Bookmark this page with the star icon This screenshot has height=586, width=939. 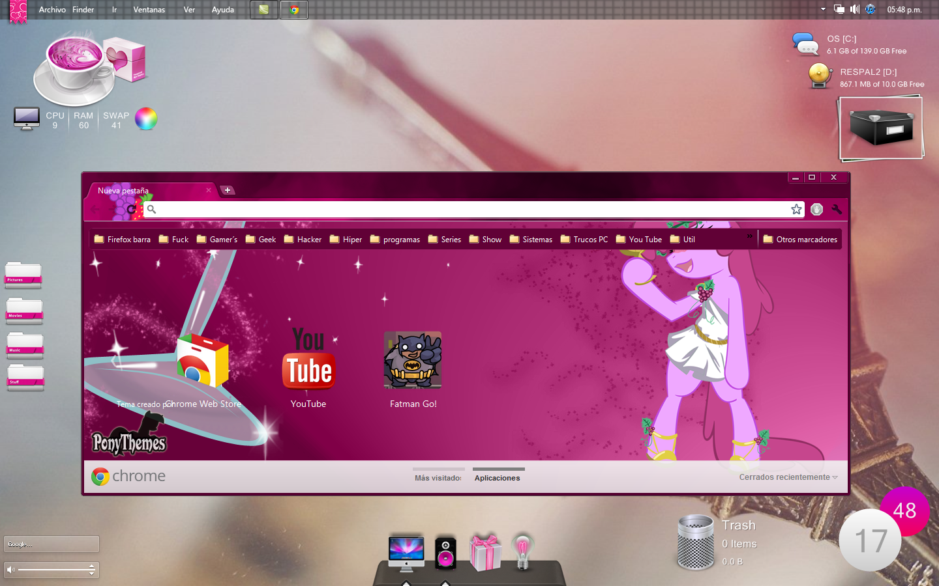click(796, 209)
